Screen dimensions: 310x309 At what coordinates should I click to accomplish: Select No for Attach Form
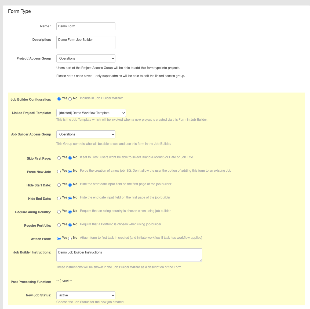click(70, 239)
